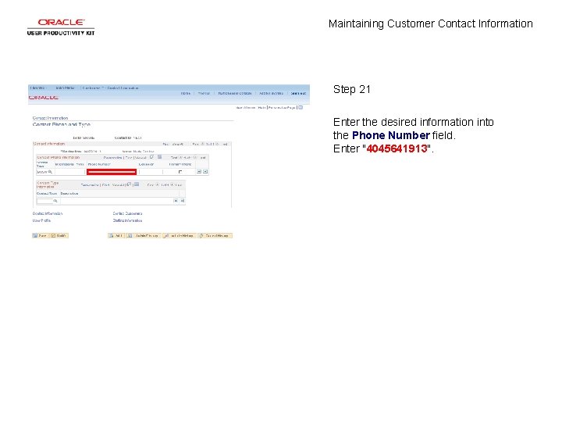Add a new Contact Phone row
562x422 pixels.
pos(199,172)
